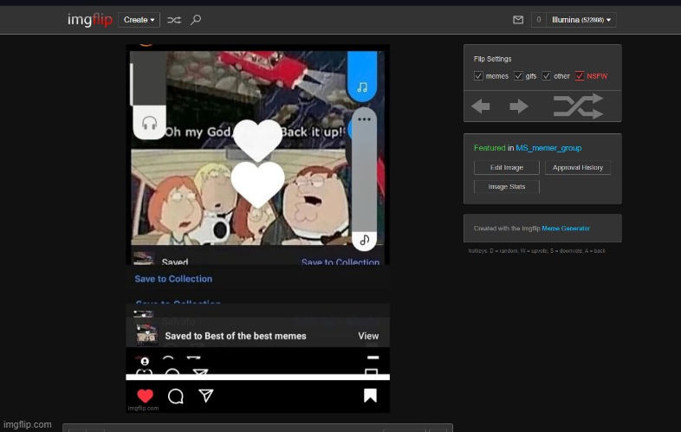Screen dimensions: 681x432
Task: Toggle the other checkbox
Action: (547, 76)
